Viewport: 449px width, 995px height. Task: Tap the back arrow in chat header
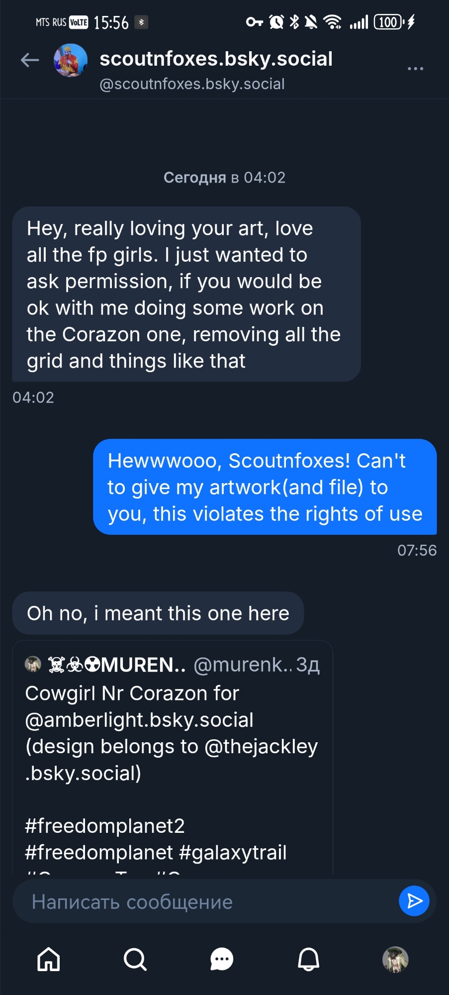pos(30,60)
